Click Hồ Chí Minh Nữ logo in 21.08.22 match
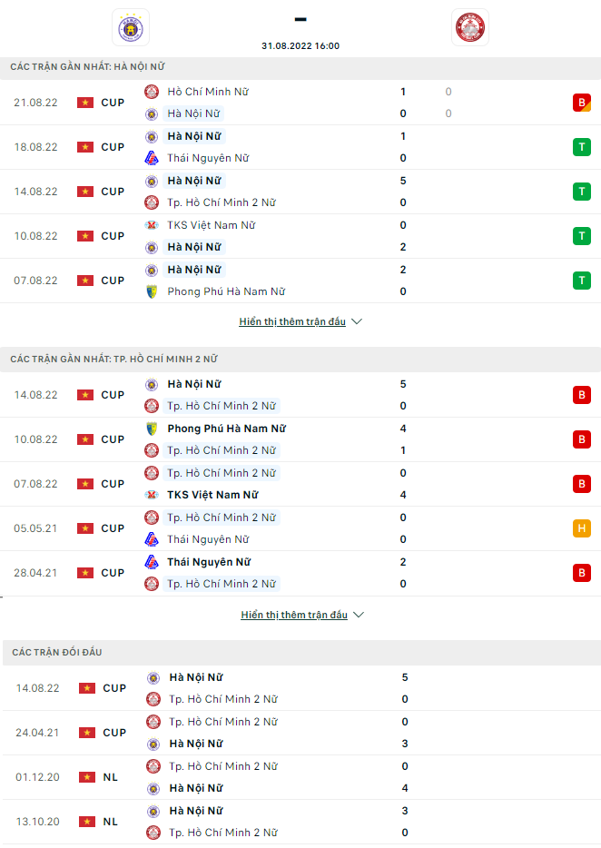Screen dimensions: 601x848 pos(152,92)
